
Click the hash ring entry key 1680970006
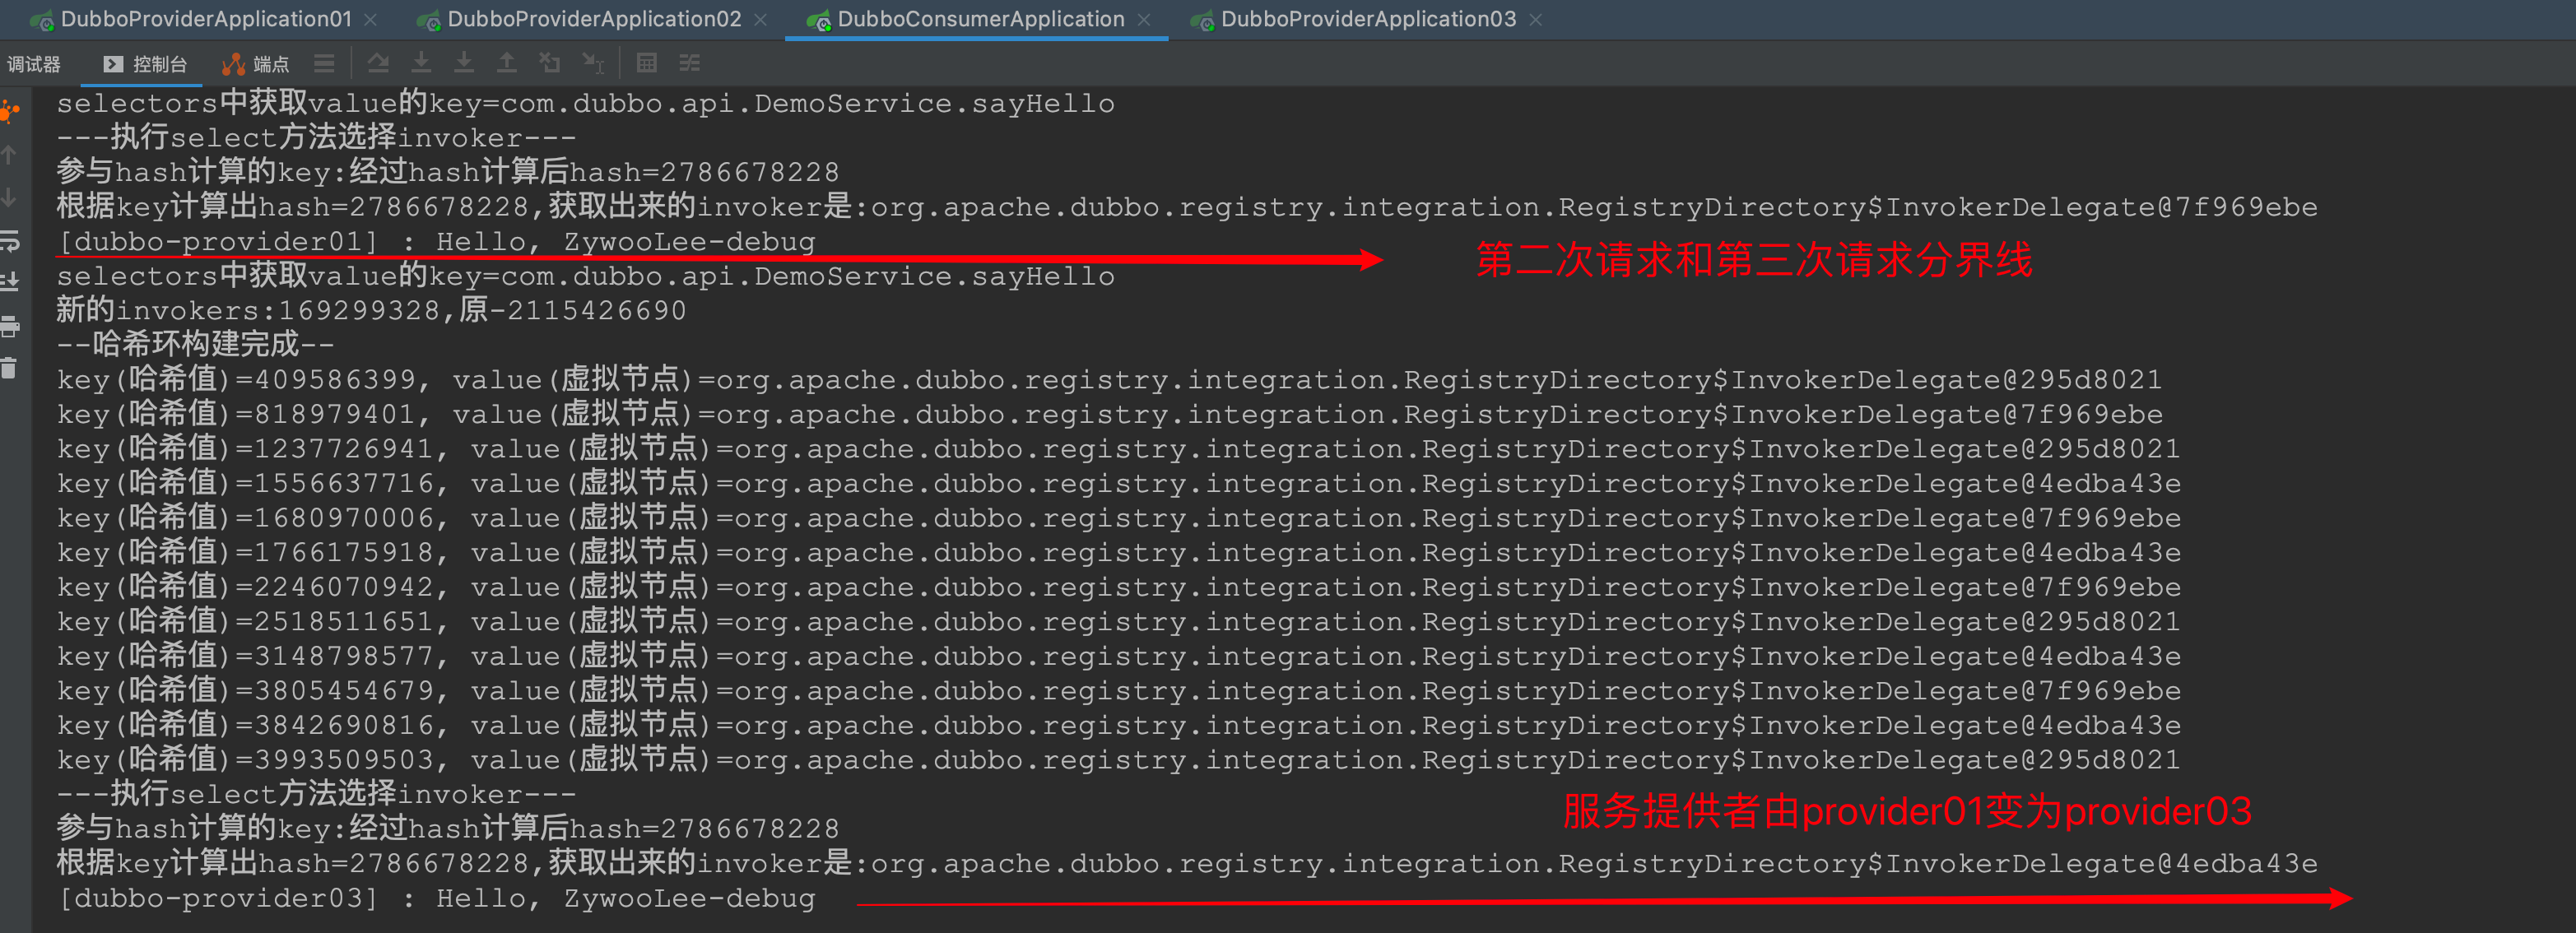coord(1118,517)
